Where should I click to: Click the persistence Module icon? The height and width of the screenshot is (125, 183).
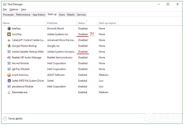point(9,86)
